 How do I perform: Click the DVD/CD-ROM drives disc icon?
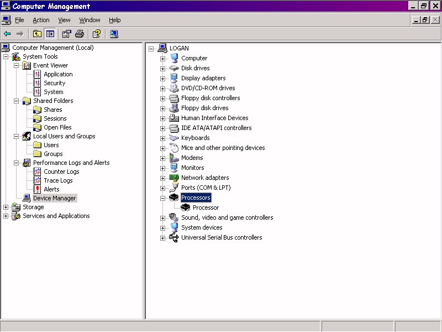coord(174,88)
